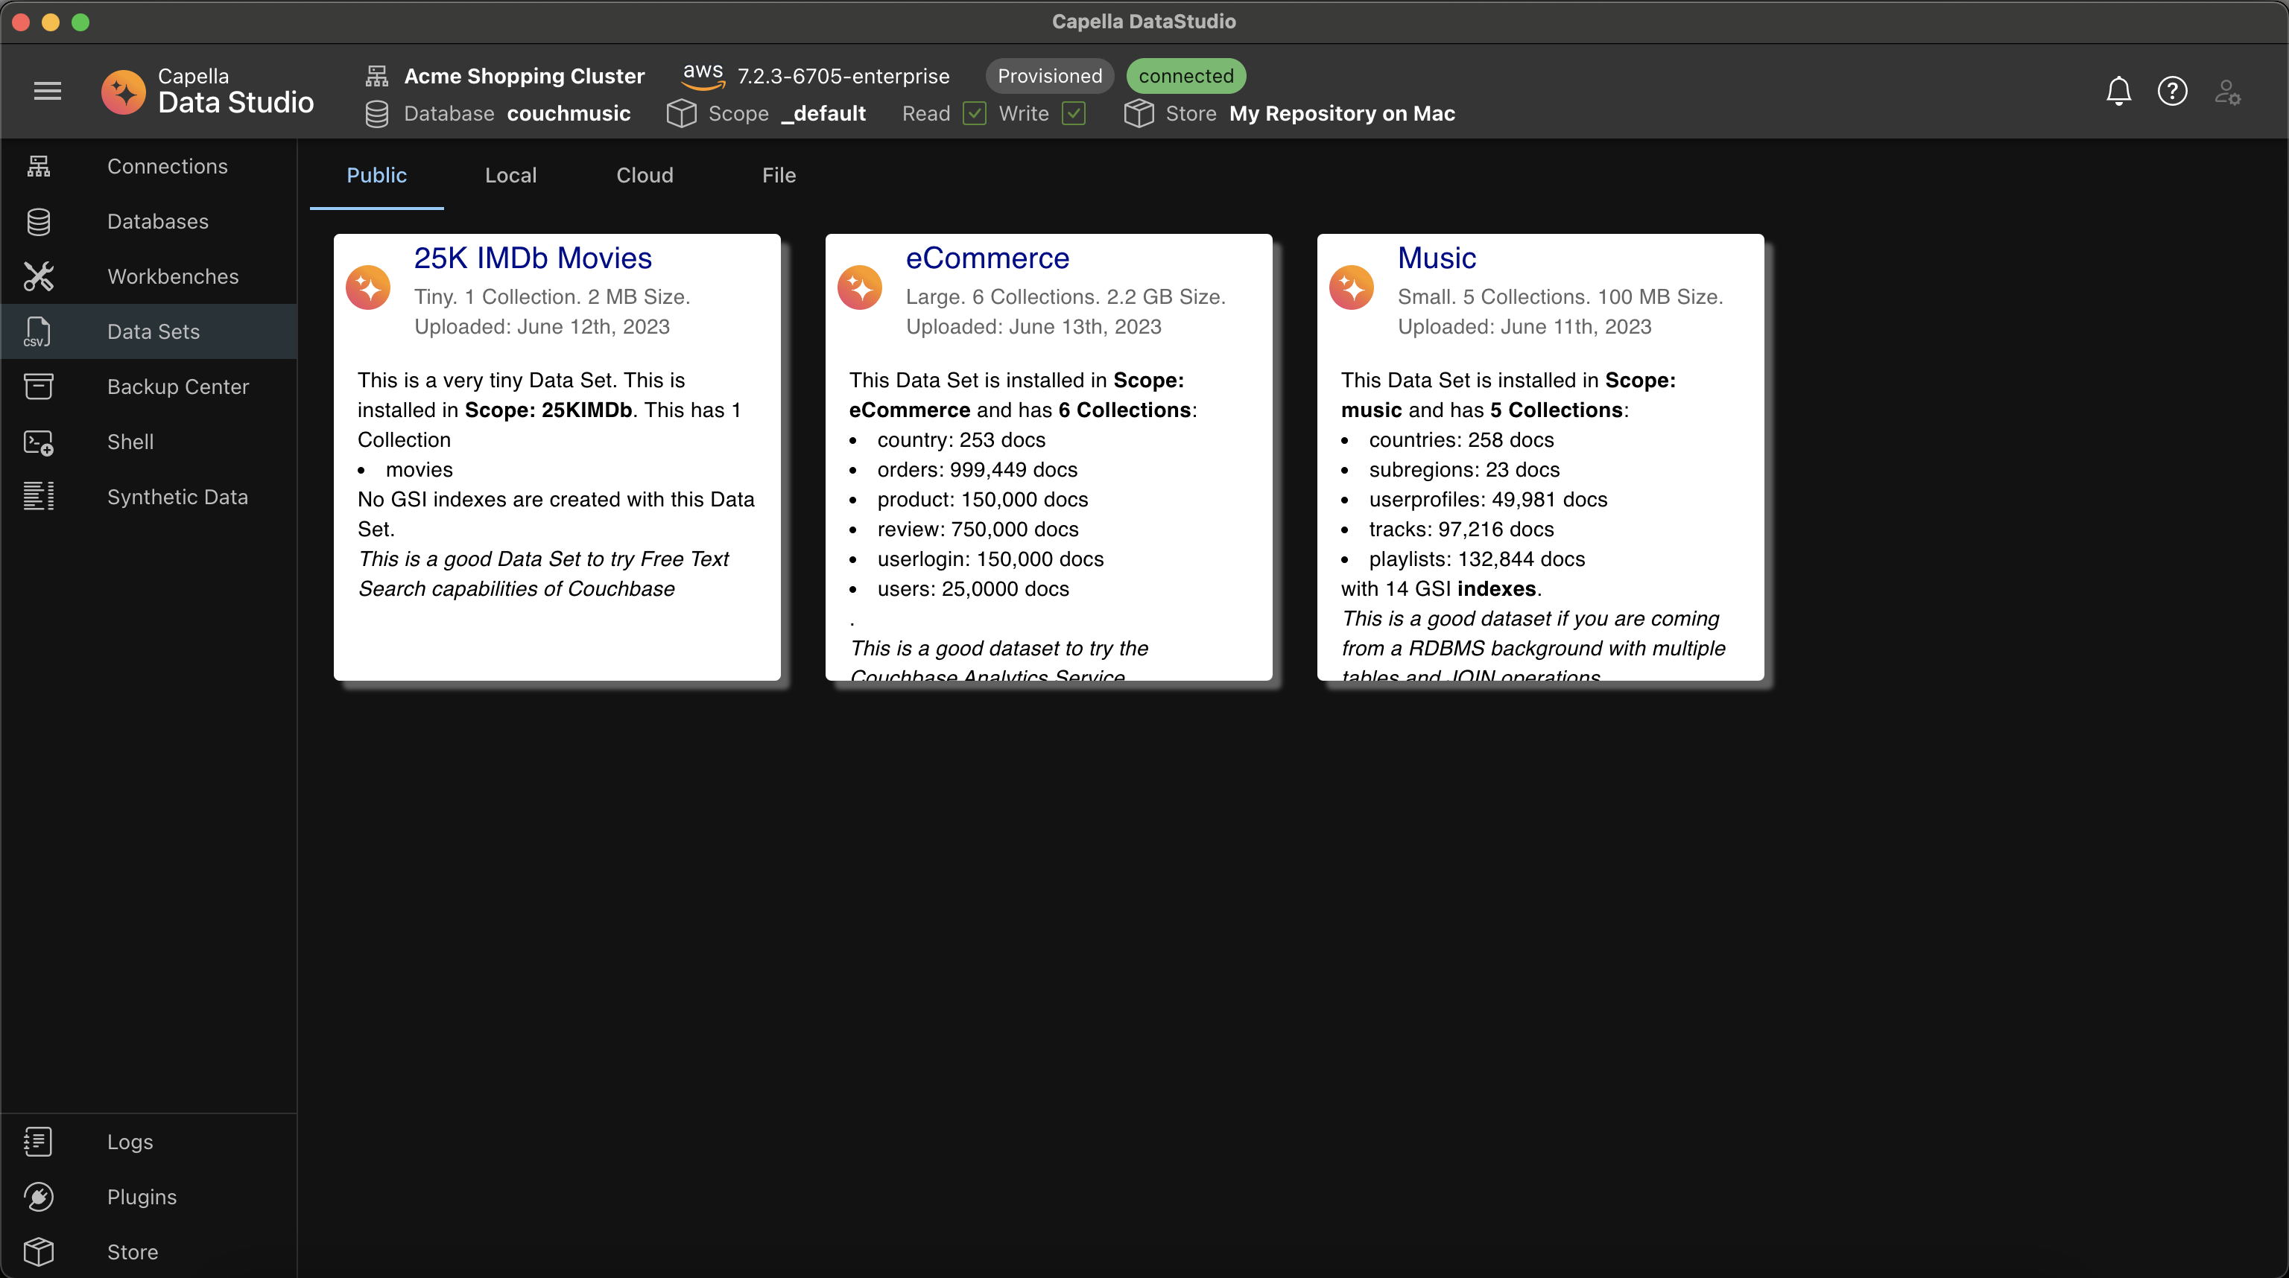Click the Workbenches tools icon
The width and height of the screenshot is (2289, 1278).
pyautogui.click(x=38, y=276)
